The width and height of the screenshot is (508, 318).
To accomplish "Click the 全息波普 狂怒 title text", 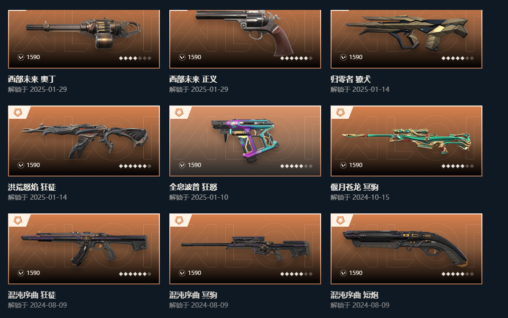I will point(193,187).
